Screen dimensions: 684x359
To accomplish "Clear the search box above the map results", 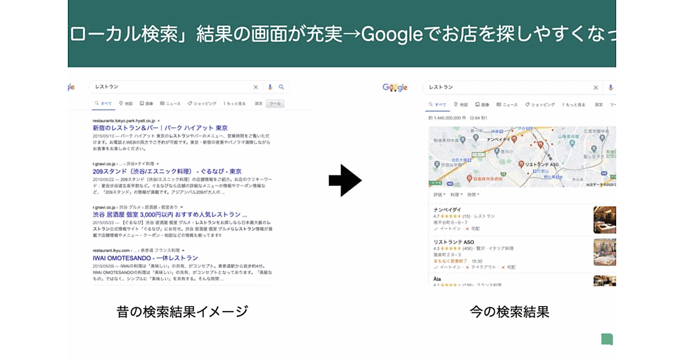I will pyautogui.click(x=596, y=88).
